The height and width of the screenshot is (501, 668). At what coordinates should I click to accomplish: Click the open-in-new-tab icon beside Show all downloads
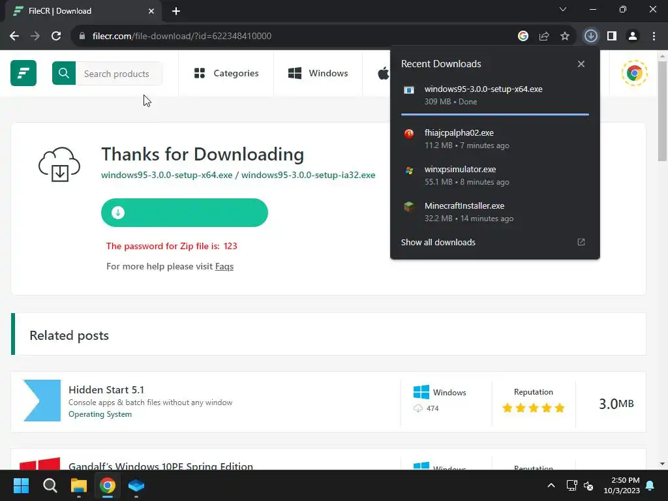point(581,242)
